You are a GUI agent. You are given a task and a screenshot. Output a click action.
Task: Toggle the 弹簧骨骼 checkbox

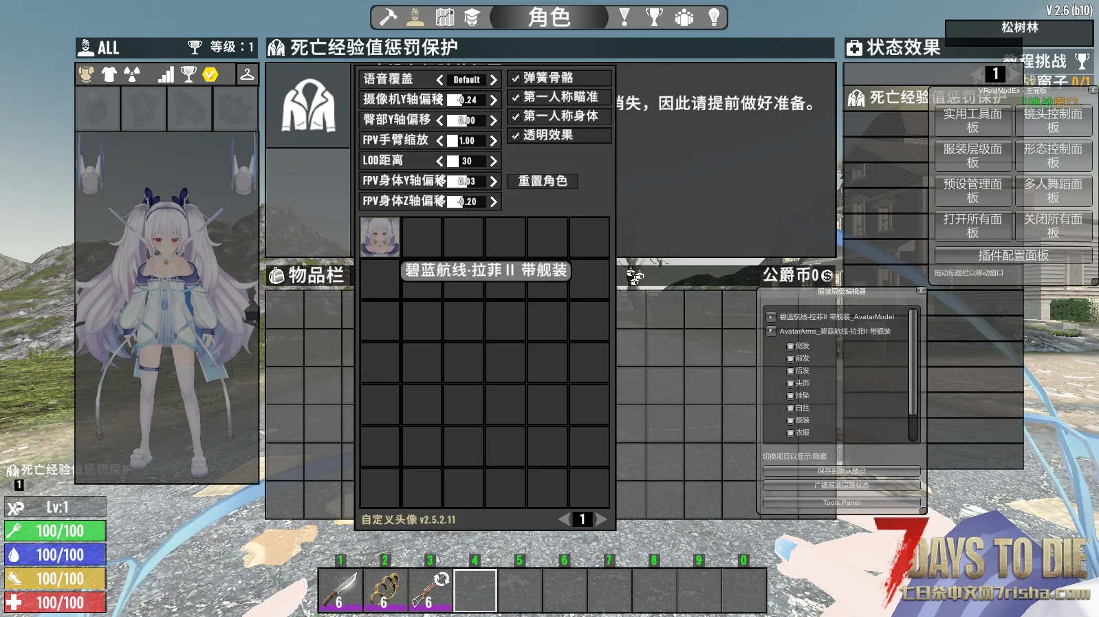coord(516,78)
